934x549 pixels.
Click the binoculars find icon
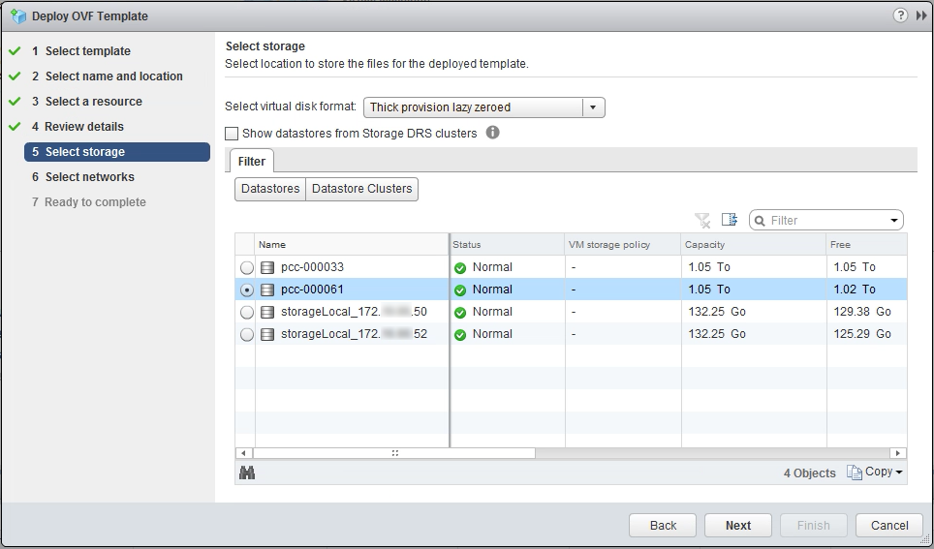point(246,473)
